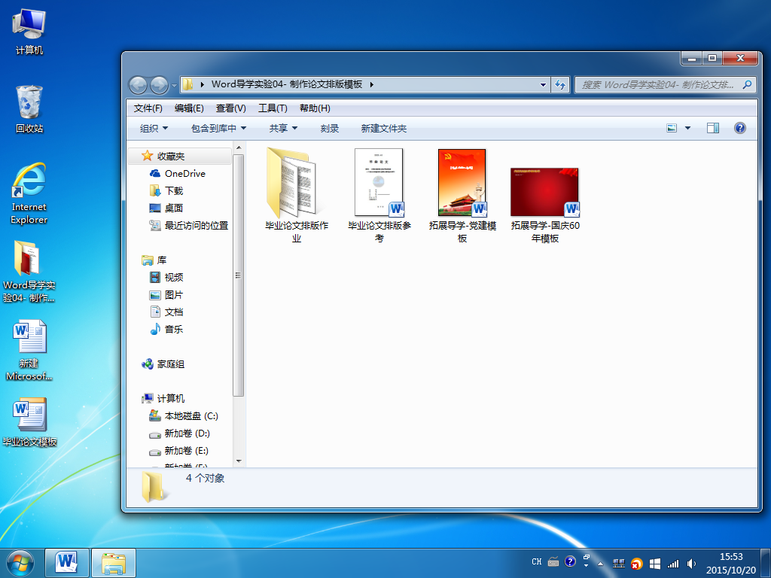The height and width of the screenshot is (578, 771).
Task: Expand the address bar history dropdown
Action: tap(543, 84)
